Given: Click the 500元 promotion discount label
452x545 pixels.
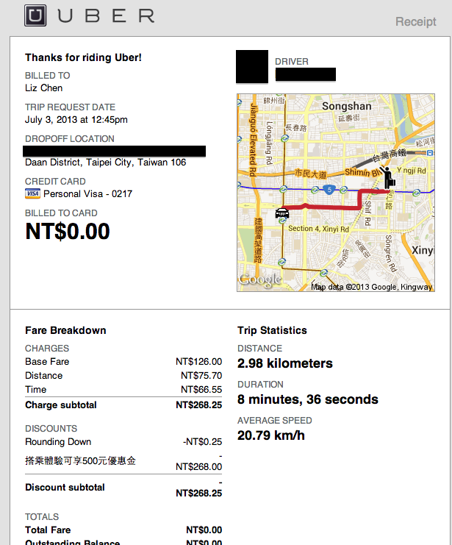Looking at the screenshot, I should coord(80,461).
